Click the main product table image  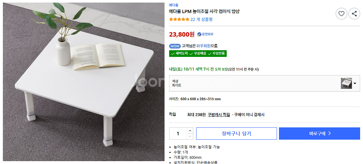tap(84, 82)
